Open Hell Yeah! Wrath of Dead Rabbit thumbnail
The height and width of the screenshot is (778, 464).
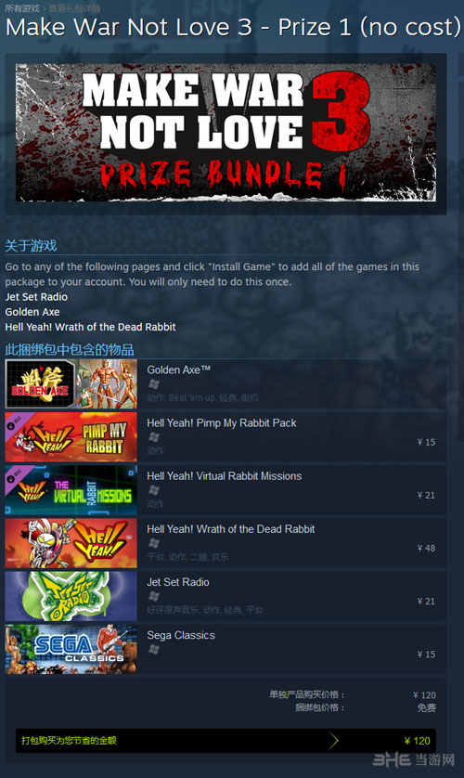click(71, 543)
